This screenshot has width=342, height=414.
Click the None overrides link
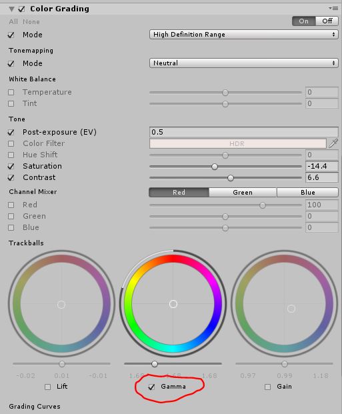click(31, 21)
